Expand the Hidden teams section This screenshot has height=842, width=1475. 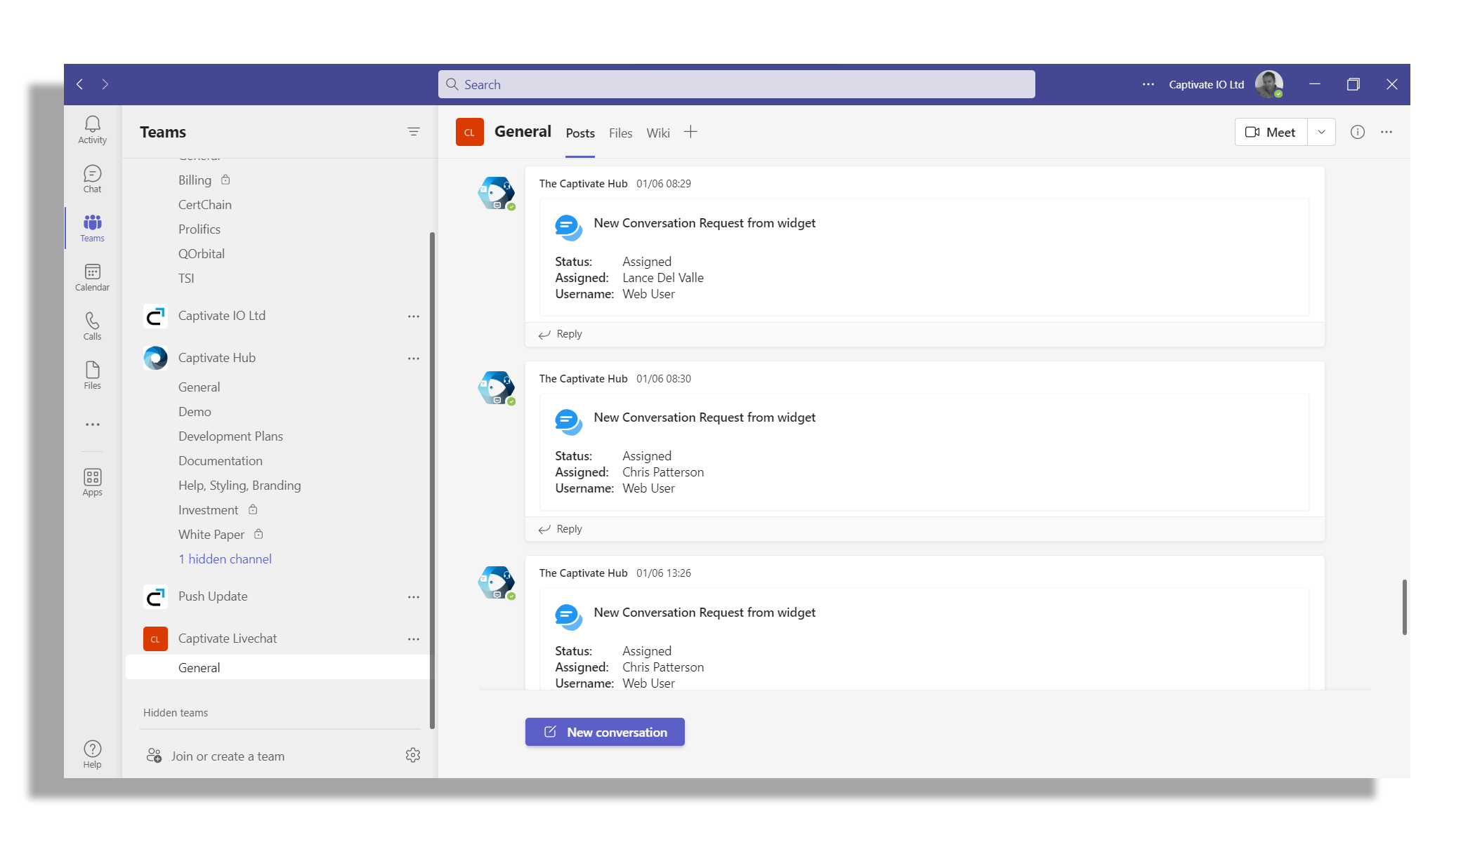(176, 713)
